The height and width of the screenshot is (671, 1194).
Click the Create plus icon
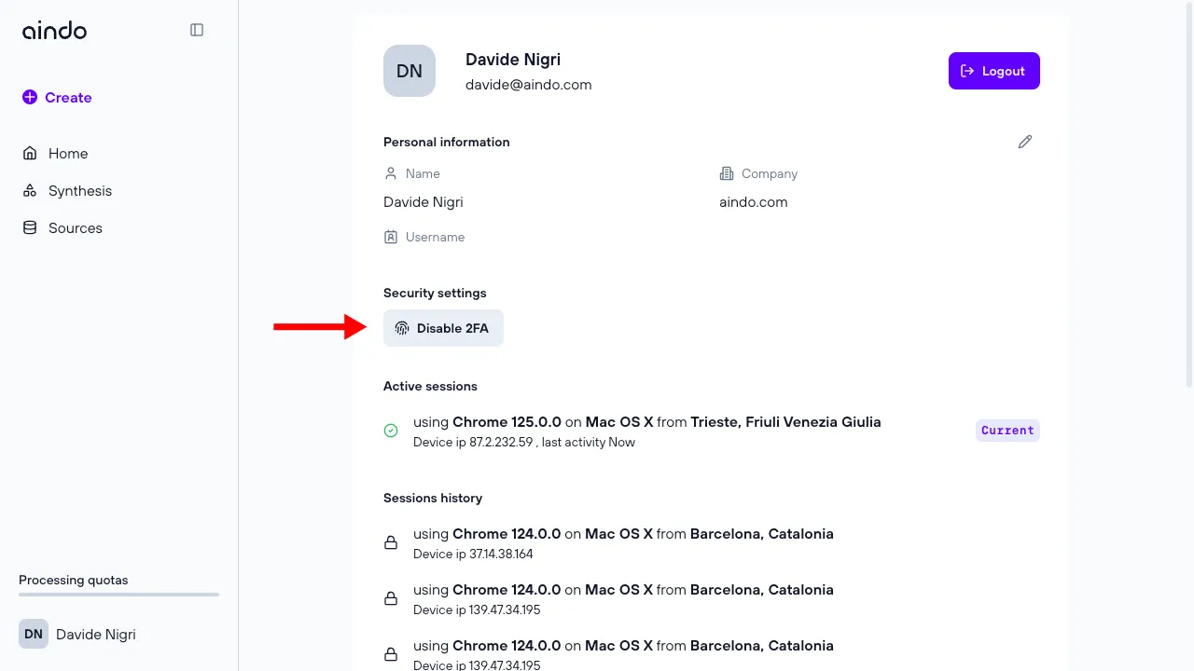[x=30, y=97]
